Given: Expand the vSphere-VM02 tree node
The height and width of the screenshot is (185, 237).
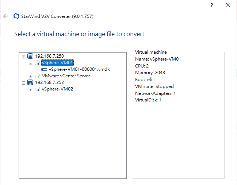Looking at the screenshot, I should (31, 89).
